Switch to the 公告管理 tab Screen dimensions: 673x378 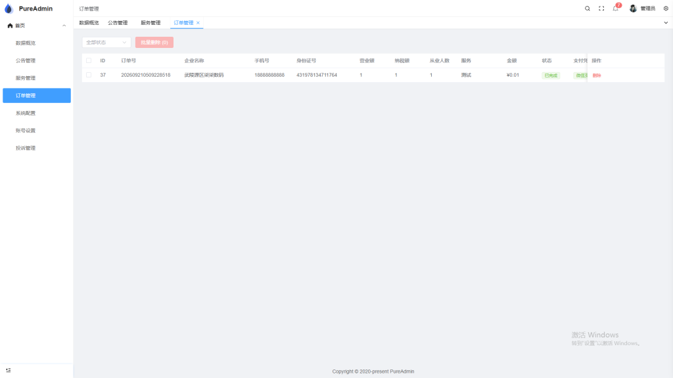point(118,23)
